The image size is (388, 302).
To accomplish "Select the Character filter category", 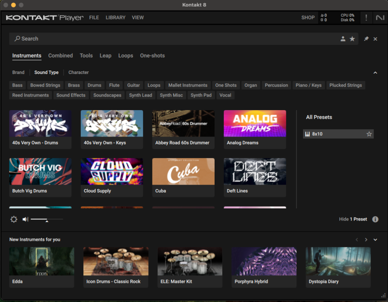I will [78, 72].
